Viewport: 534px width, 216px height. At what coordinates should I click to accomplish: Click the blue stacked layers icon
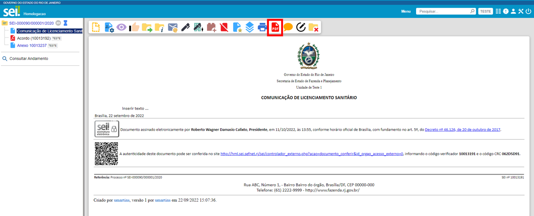(x=250, y=28)
